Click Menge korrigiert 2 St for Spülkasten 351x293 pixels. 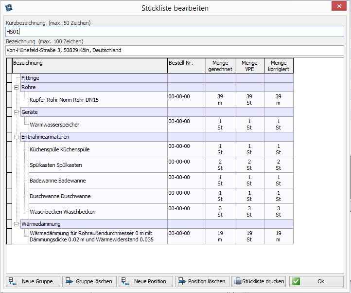[279, 165]
